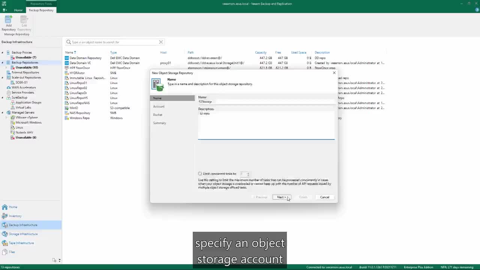The width and height of the screenshot is (480, 270).
Task: Click the Nutanix AHV icon
Action: click(12, 132)
